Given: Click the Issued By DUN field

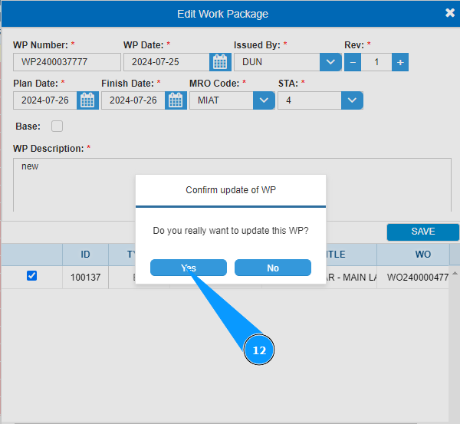Looking at the screenshot, I should 277,62.
